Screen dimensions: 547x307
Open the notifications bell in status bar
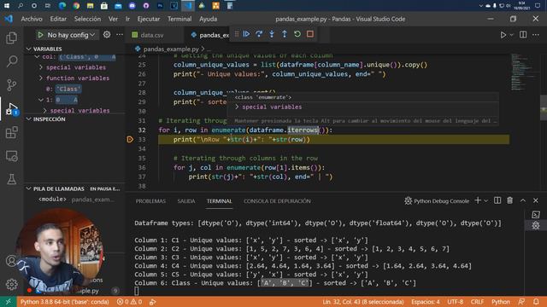pos(536,302)
